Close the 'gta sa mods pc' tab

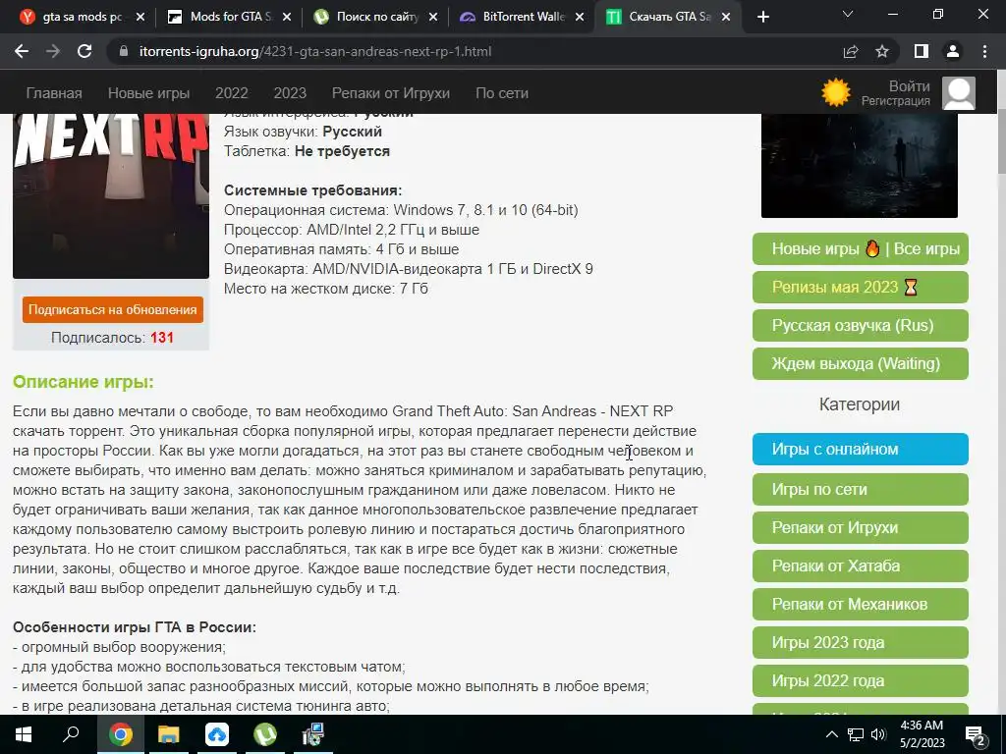[140, 18]
